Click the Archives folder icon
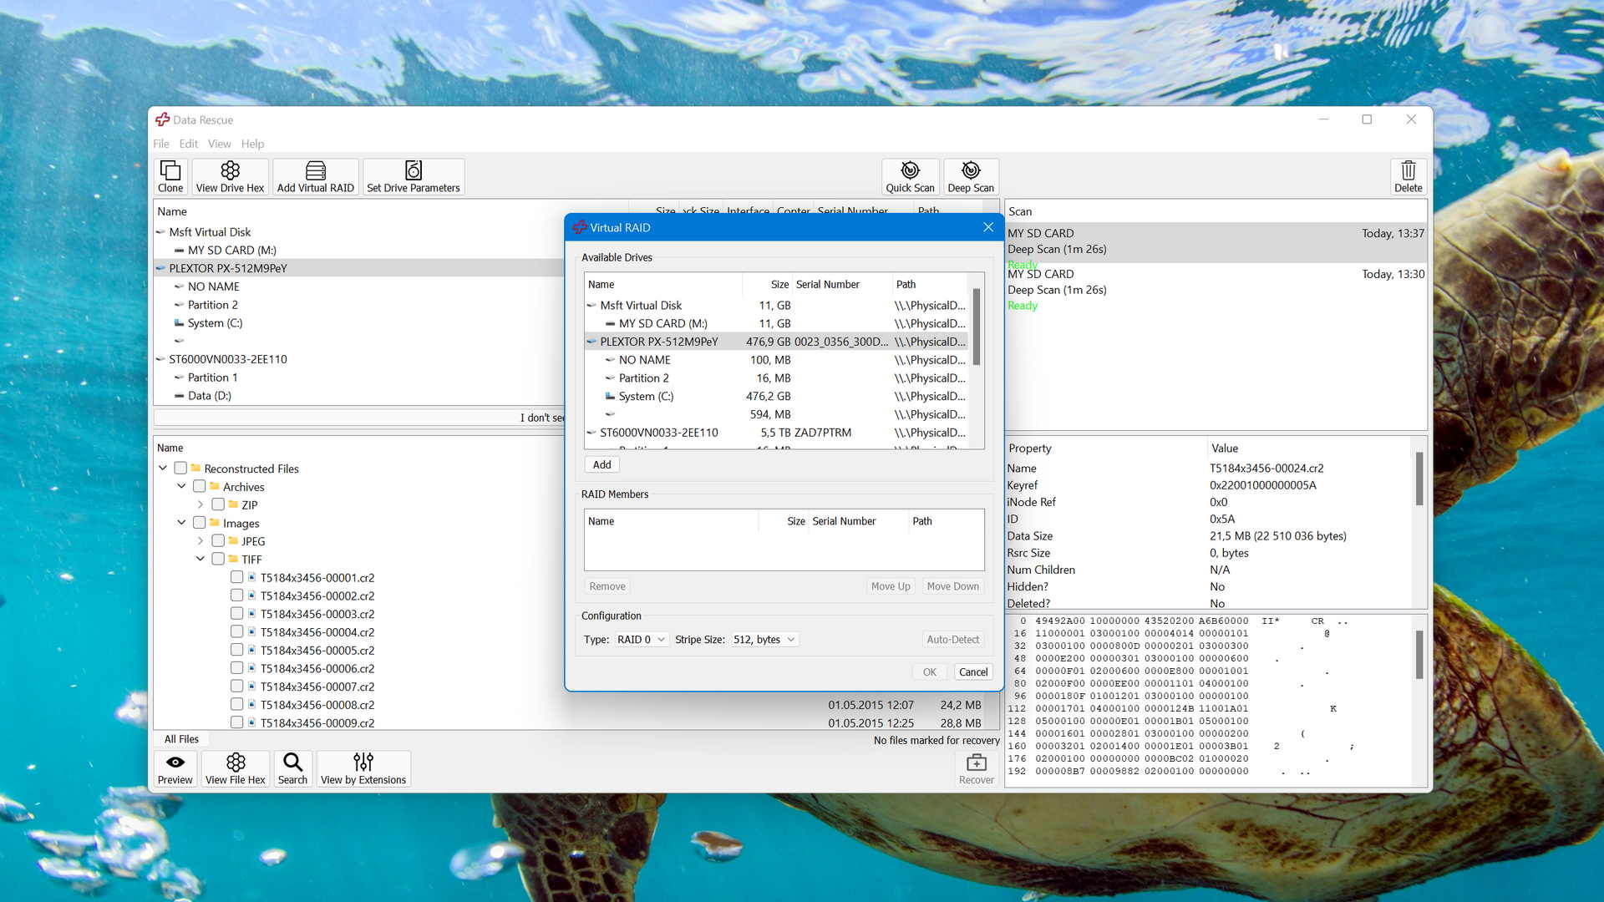Image resolution: width=1604 pixels, height=902 pixels. coord(215,486)
